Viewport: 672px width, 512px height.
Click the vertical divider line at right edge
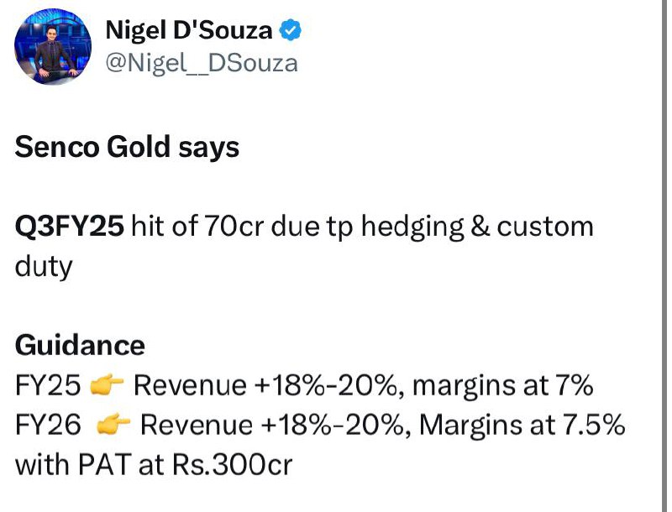point(664,256)
